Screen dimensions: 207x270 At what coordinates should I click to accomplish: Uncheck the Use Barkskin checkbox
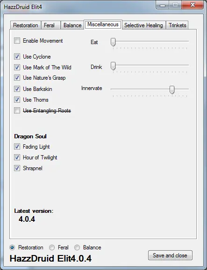pyautogui.click(x=17, y=89)
